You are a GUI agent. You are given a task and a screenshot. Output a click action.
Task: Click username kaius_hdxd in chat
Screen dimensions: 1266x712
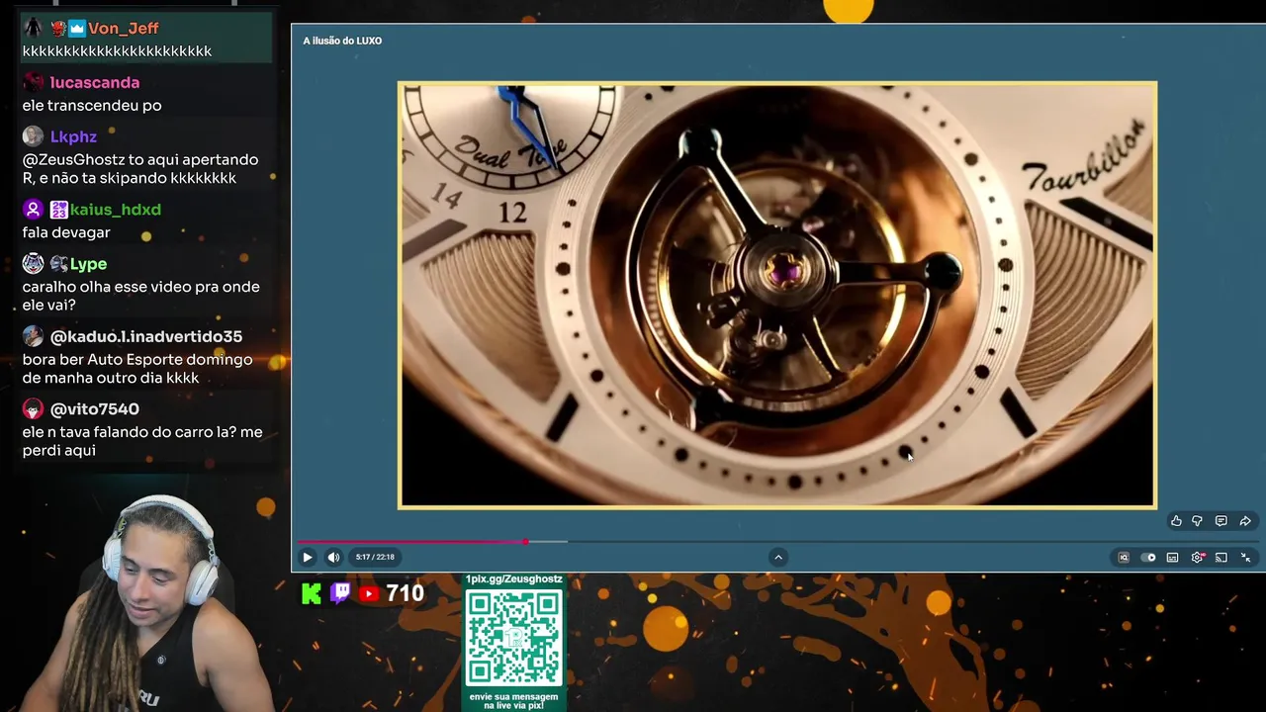(116, 210)
